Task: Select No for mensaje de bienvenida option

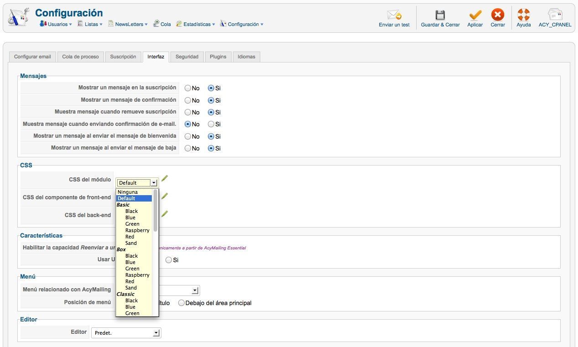Action: tap(188, 136)
